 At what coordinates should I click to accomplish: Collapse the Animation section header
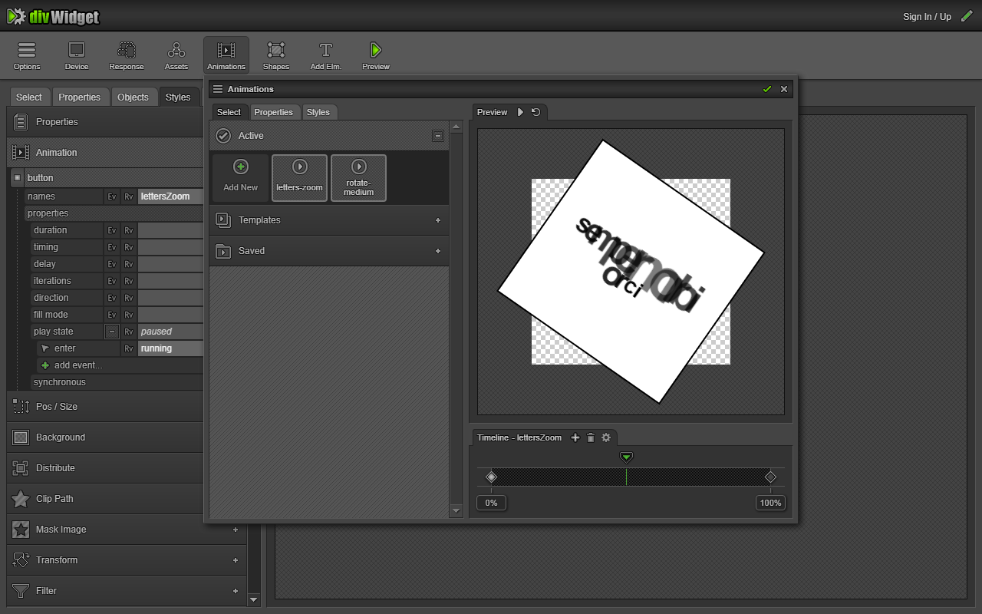(105, 153)
